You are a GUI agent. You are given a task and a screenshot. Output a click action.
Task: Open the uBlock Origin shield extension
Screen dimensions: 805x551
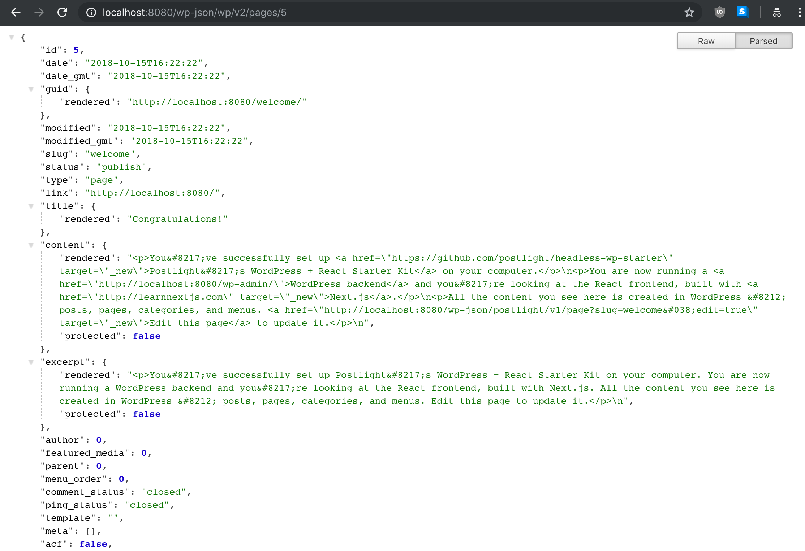pyautogui.click(x=719, y=12)
